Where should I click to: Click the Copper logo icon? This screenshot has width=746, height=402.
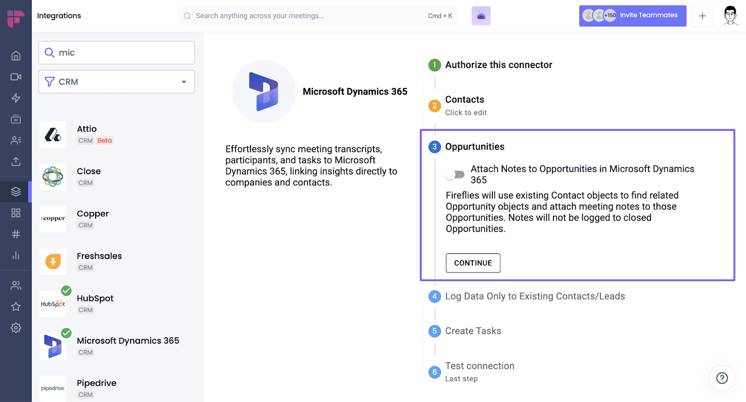click(53, 219)
